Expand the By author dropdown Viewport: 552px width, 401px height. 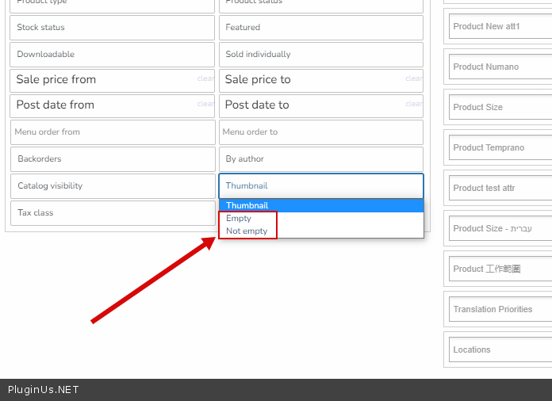(x=321, y=159)
